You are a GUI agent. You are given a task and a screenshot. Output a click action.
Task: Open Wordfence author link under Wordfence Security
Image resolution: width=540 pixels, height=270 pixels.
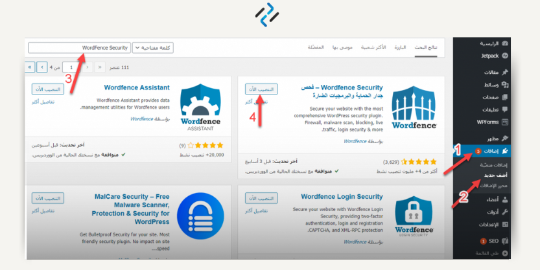click(x=355, y=141)
